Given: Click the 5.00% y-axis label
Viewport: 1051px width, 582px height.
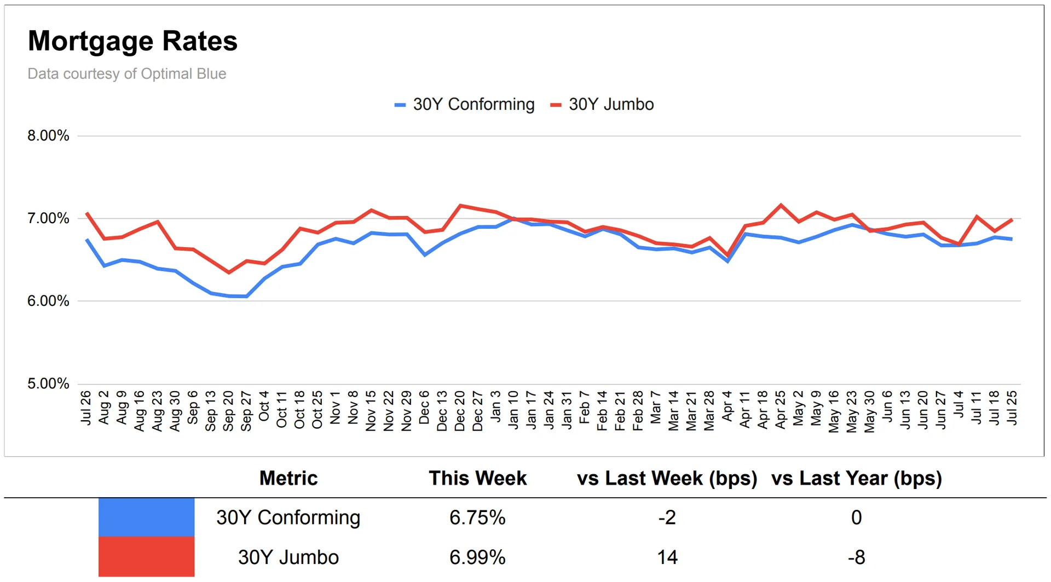Looking at the screenshot, I should pos(48,383).
